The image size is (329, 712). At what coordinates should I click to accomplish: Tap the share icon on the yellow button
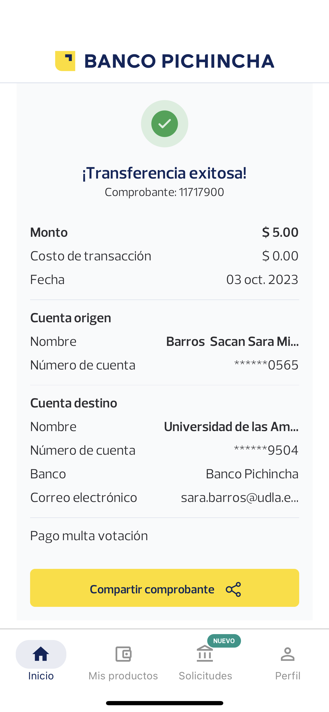pyautogui.click(x=233, y=589)
